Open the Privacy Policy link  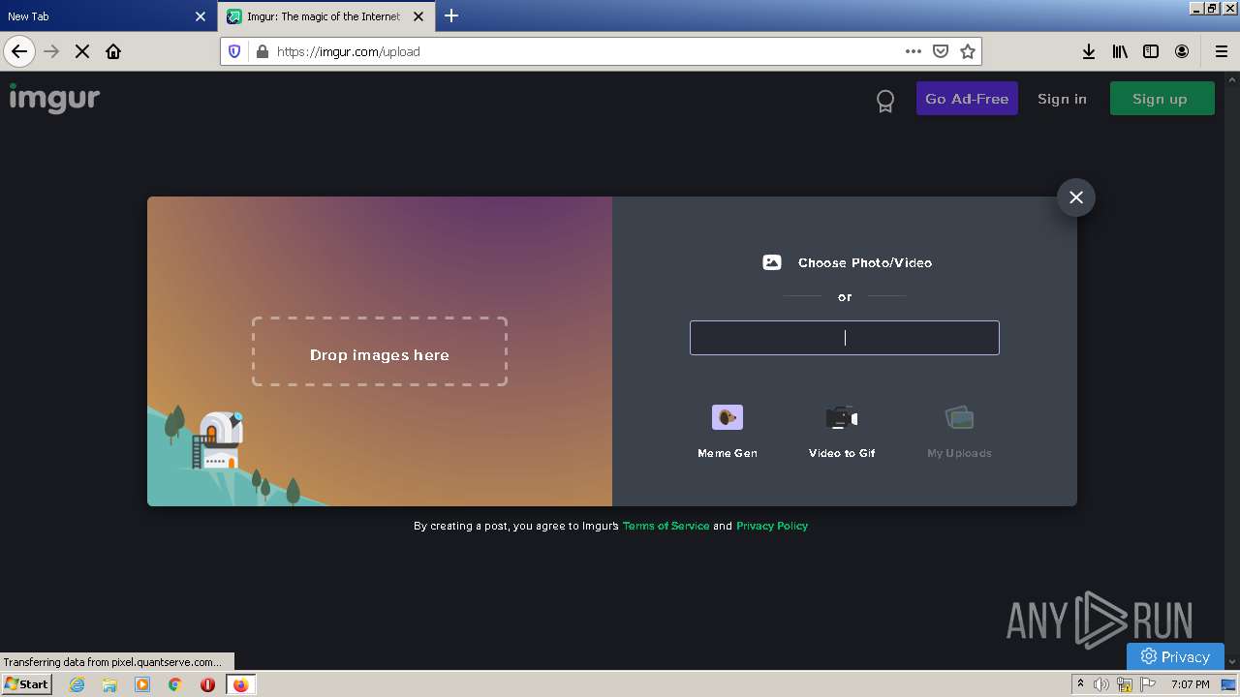coord(772,526)
